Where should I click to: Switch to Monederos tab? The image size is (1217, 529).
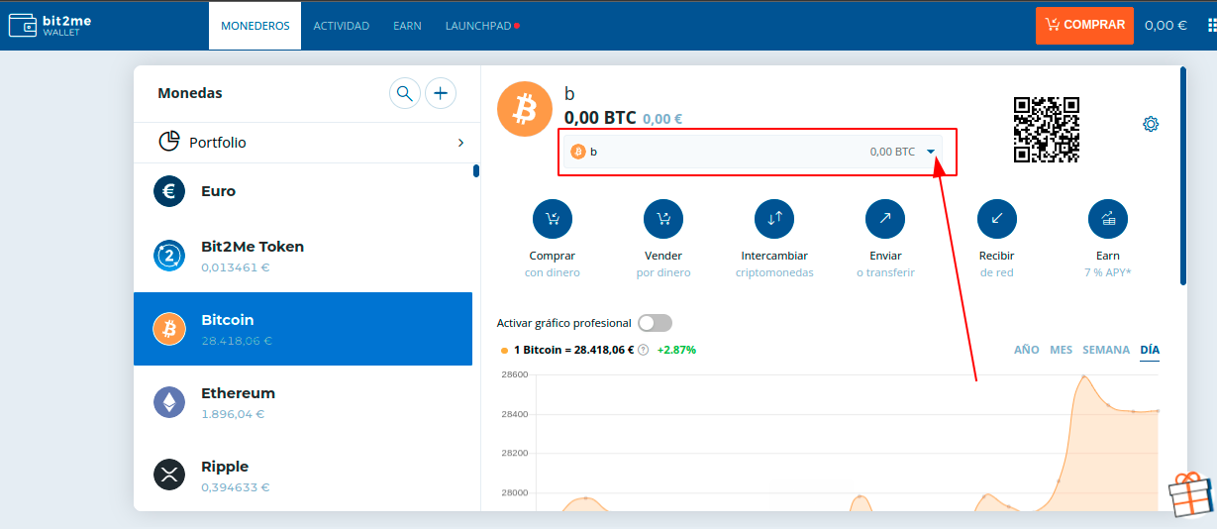[x=255, y=26]
